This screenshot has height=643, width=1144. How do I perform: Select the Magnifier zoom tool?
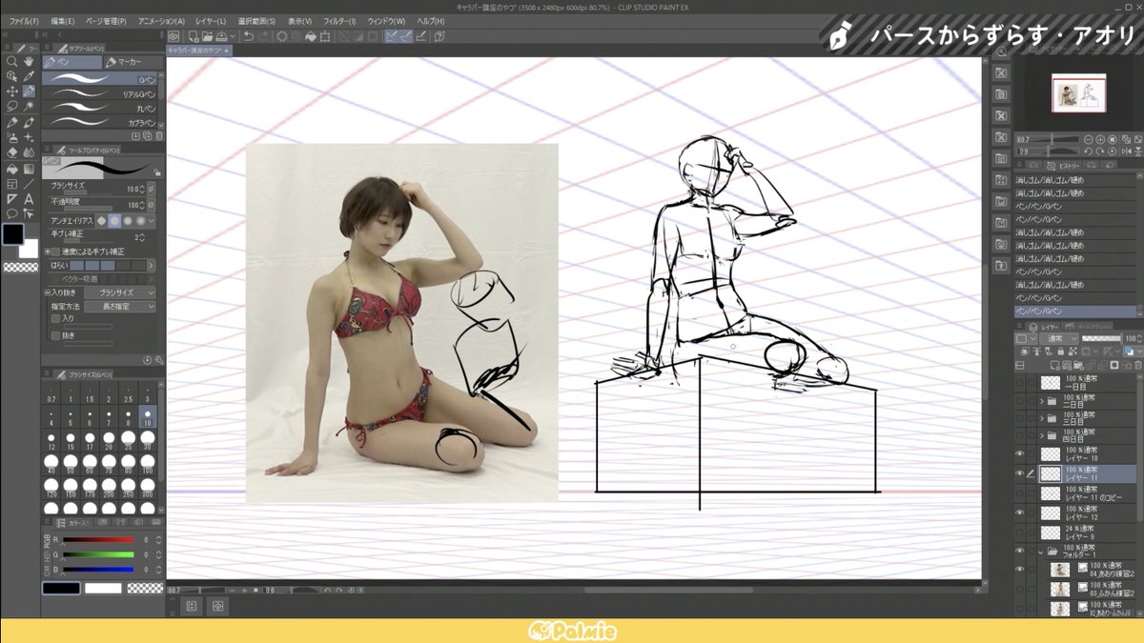pyautogui.click(x=11, y=61)
